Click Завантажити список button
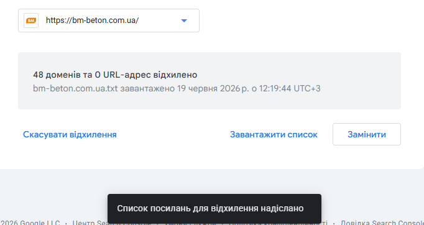424x225 pixels. [274, 134]
